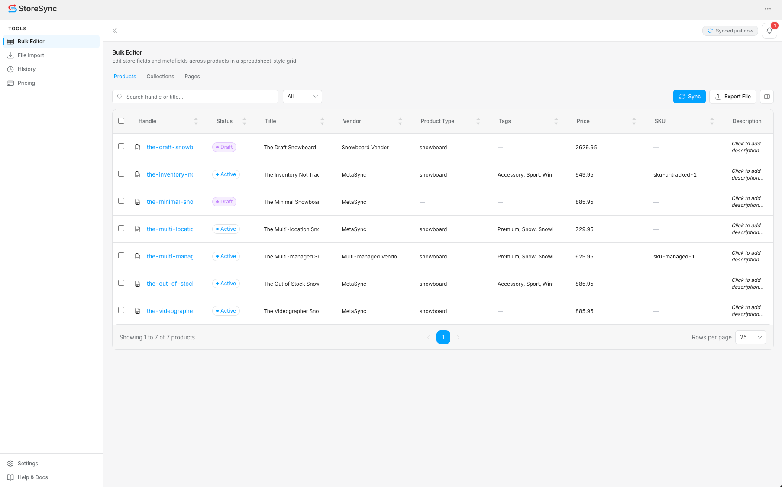Click the document icon for the-draft-snowboard row

tap(138, 147)
